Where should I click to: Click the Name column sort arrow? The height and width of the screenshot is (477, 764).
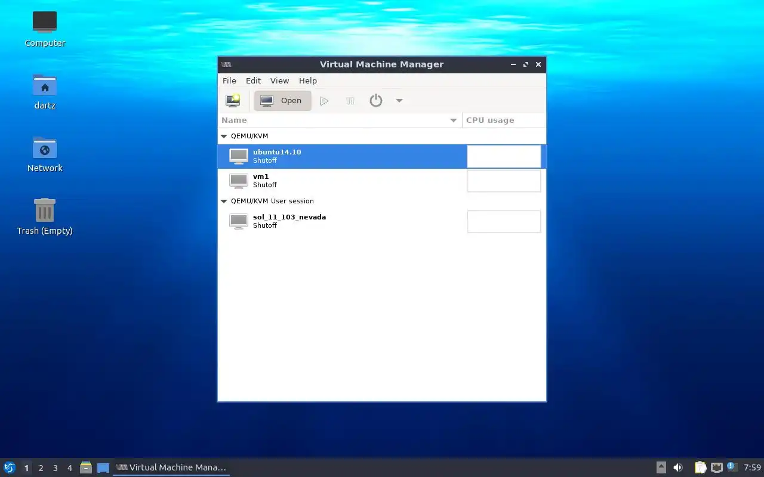click(454, 120)
